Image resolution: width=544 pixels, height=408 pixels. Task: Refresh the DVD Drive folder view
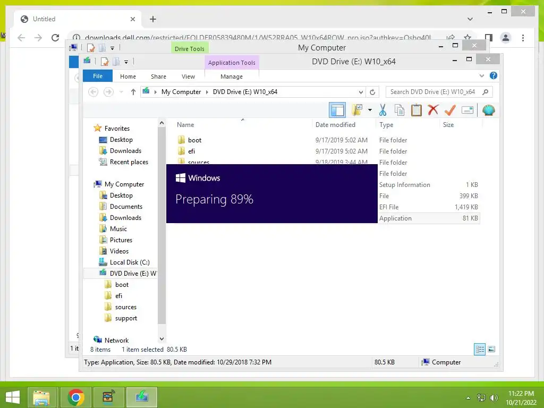(372, 92)
